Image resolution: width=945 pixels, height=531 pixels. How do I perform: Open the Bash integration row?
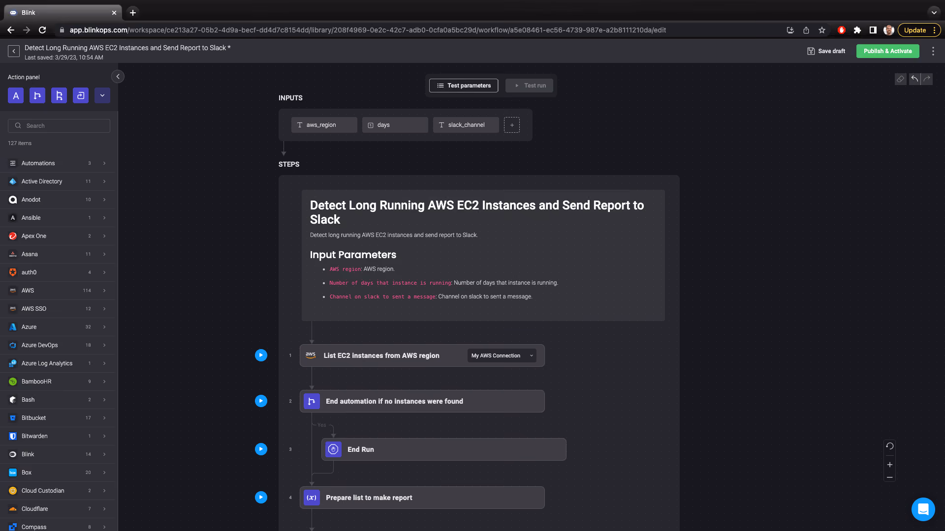[x=58, y=400]
